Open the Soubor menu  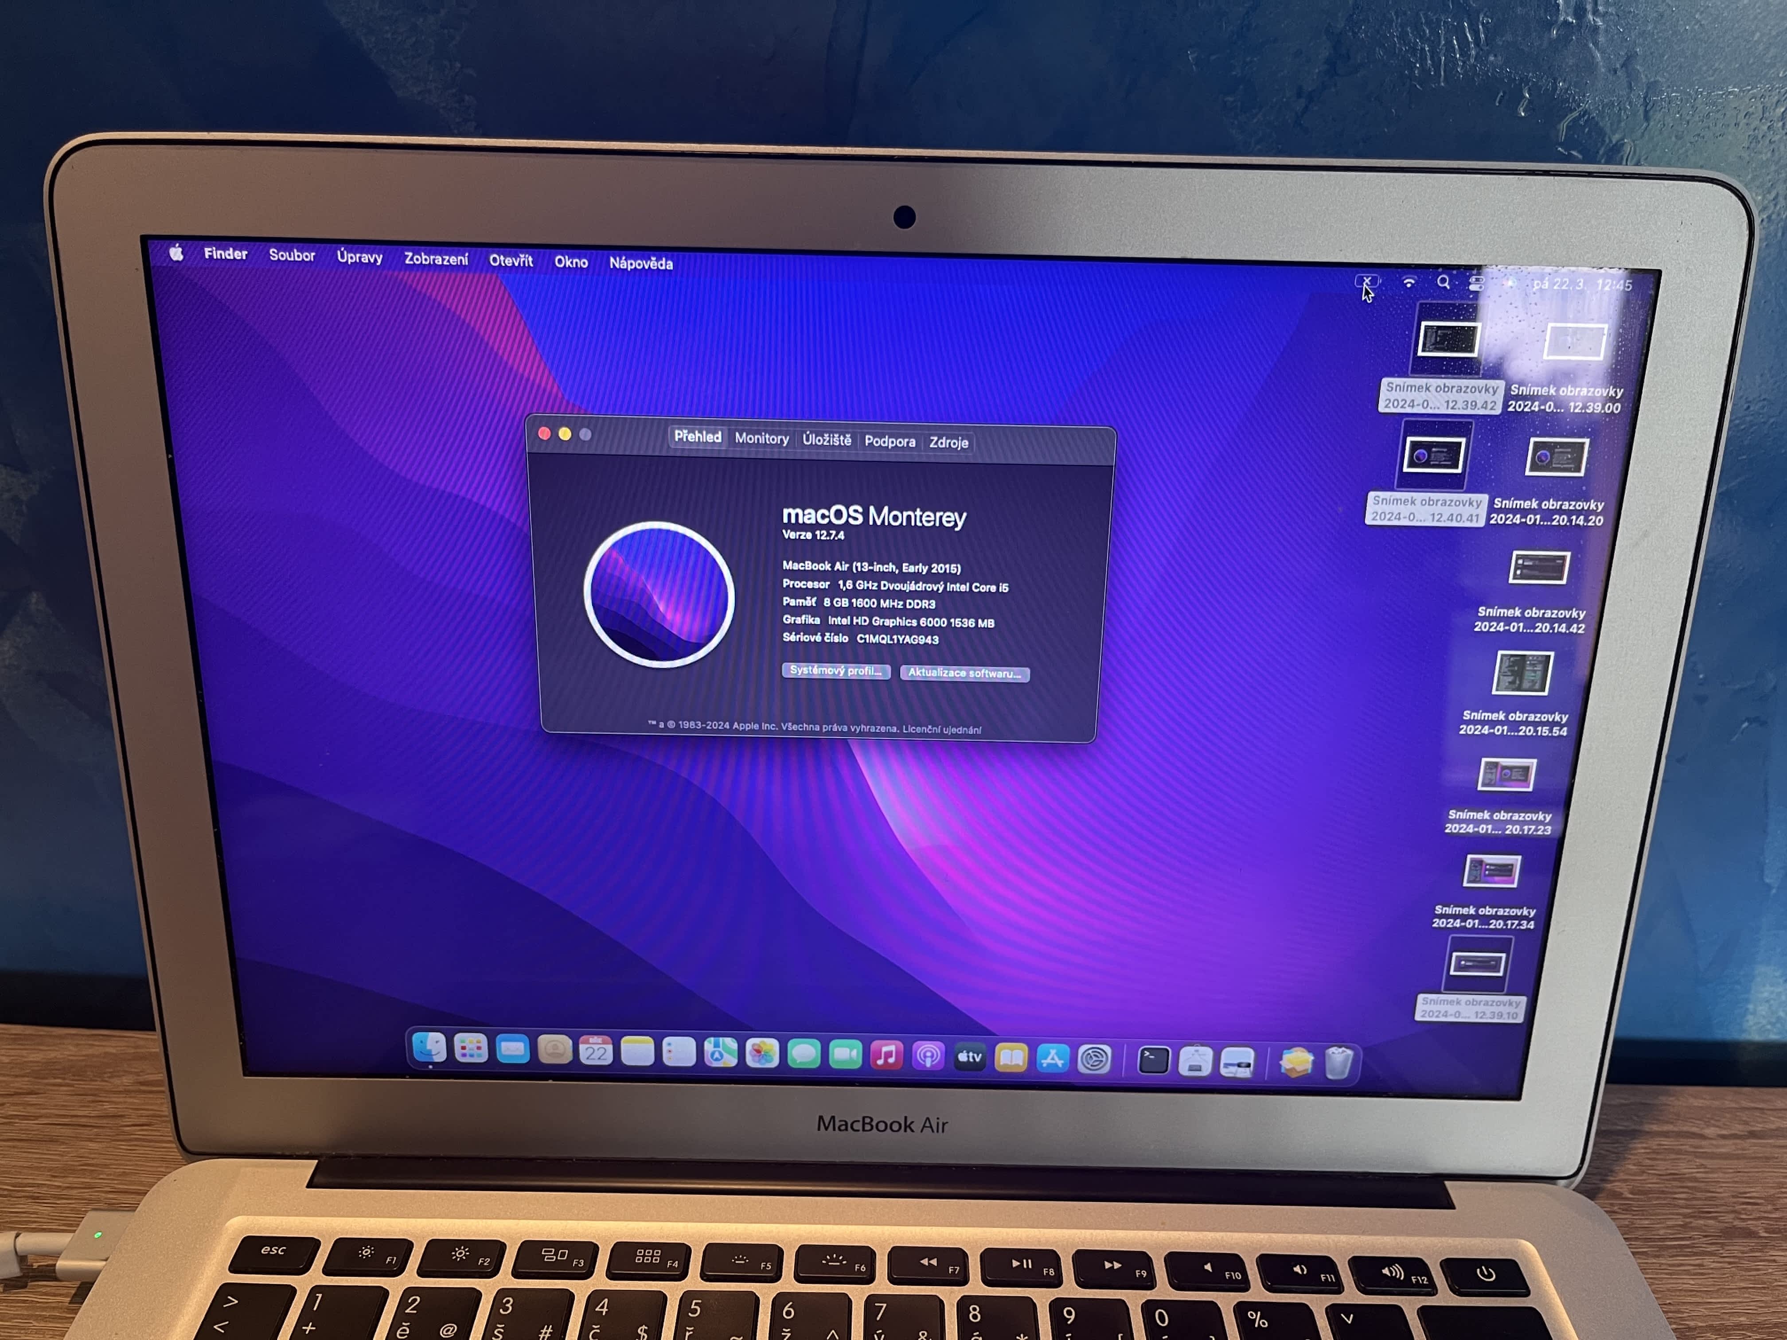click(x=292, y=255)
